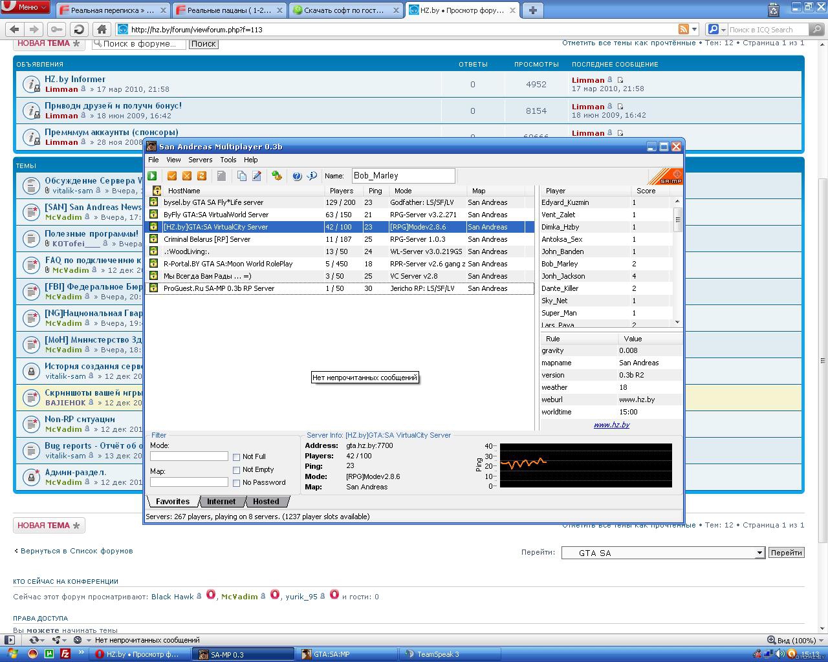This screenshot has width=828, height=662.
Task: Click the Server Properties pencil icon
Action: coord(257,176)
